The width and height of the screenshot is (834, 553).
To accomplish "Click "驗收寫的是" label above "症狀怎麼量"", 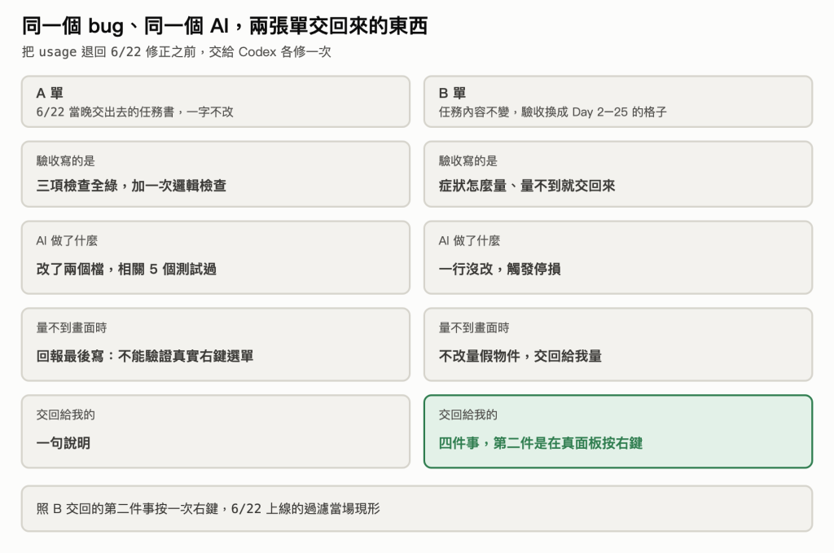I will (468, 160).
